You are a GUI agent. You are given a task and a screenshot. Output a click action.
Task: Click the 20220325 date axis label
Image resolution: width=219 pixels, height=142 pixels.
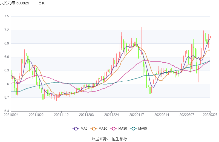[210, 115]
